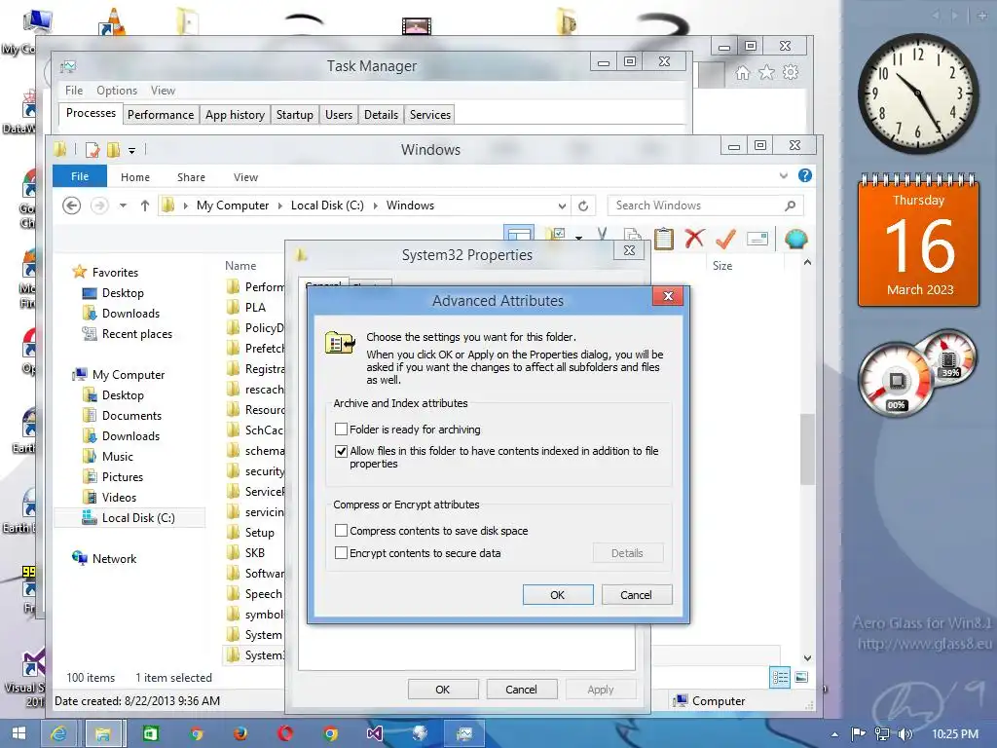Open folder options toolbar icon
The height and width of the screenshot is (748, 997).
(x=555, y=236)
